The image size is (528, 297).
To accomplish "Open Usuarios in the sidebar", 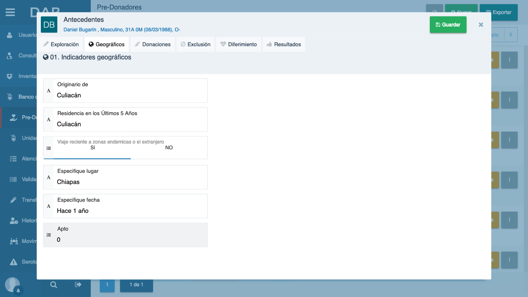I will pyautogui.click(x=19, y=35).
